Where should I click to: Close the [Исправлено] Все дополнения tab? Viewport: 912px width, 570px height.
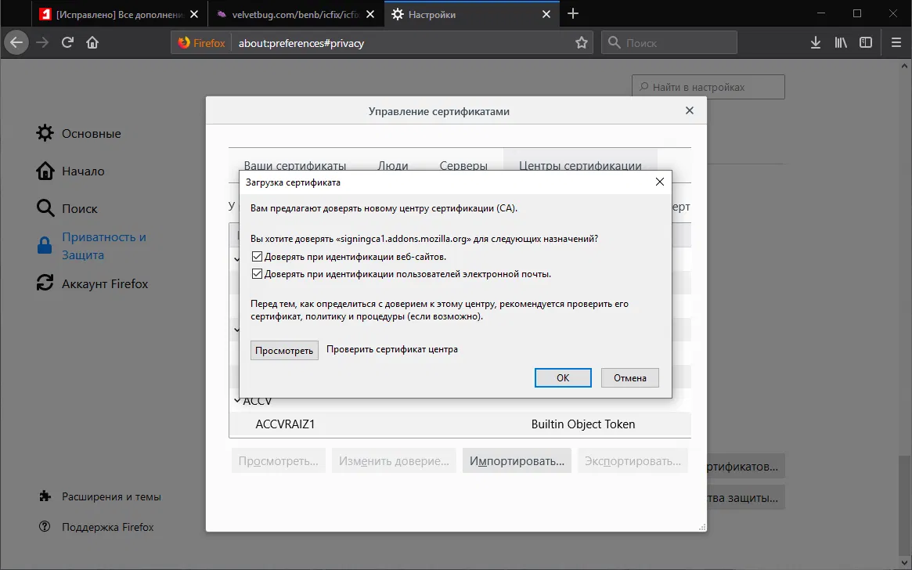[194, 14]
